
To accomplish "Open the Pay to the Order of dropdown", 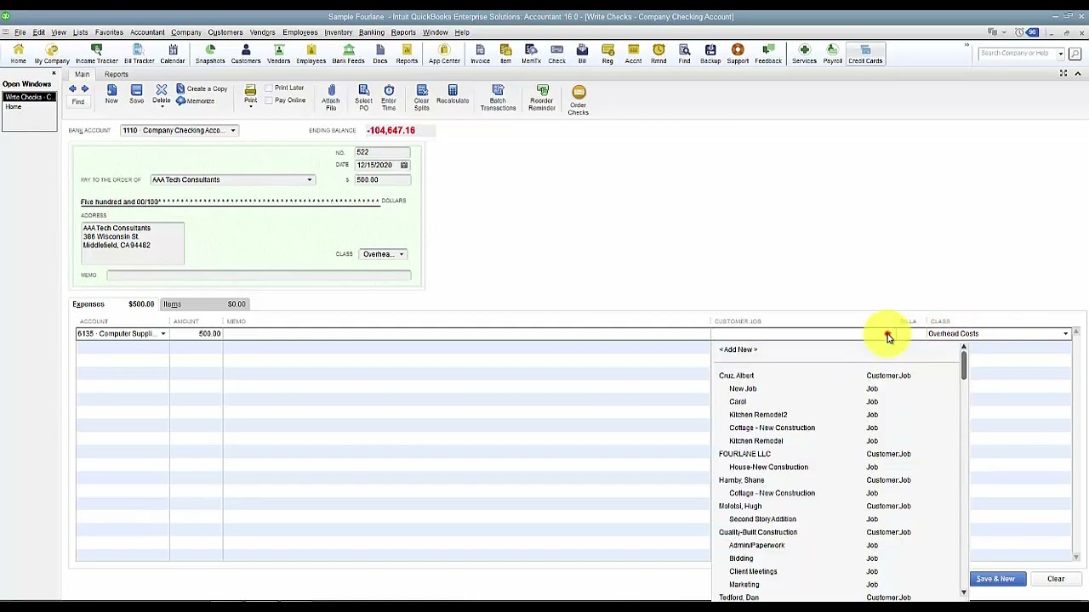I will pos(310,179).
